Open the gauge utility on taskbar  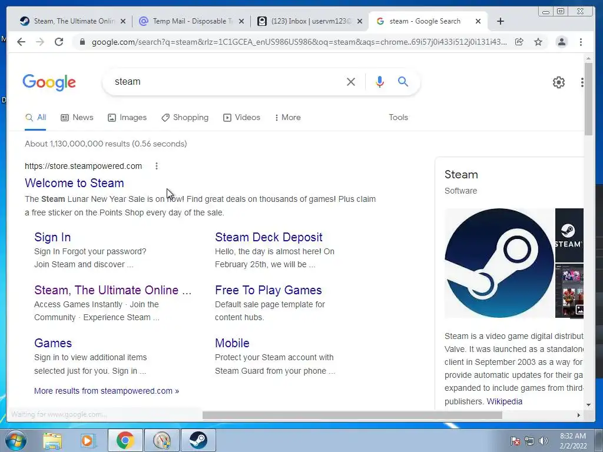tap(161, 440)
